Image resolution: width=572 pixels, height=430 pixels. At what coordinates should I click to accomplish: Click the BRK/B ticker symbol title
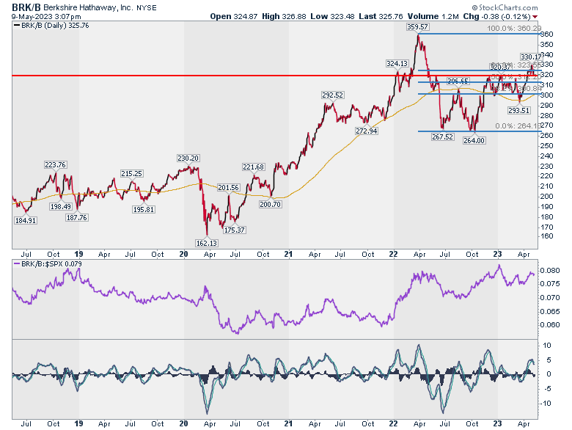coord(26,7)
